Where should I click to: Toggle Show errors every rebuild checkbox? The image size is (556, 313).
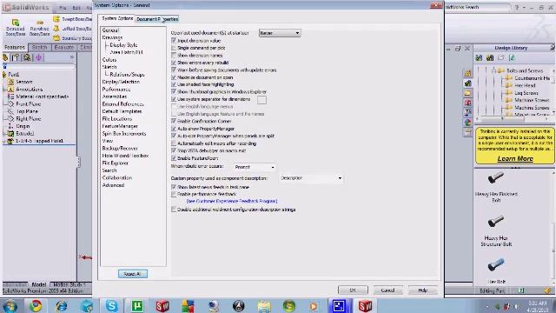coord(174,63)
